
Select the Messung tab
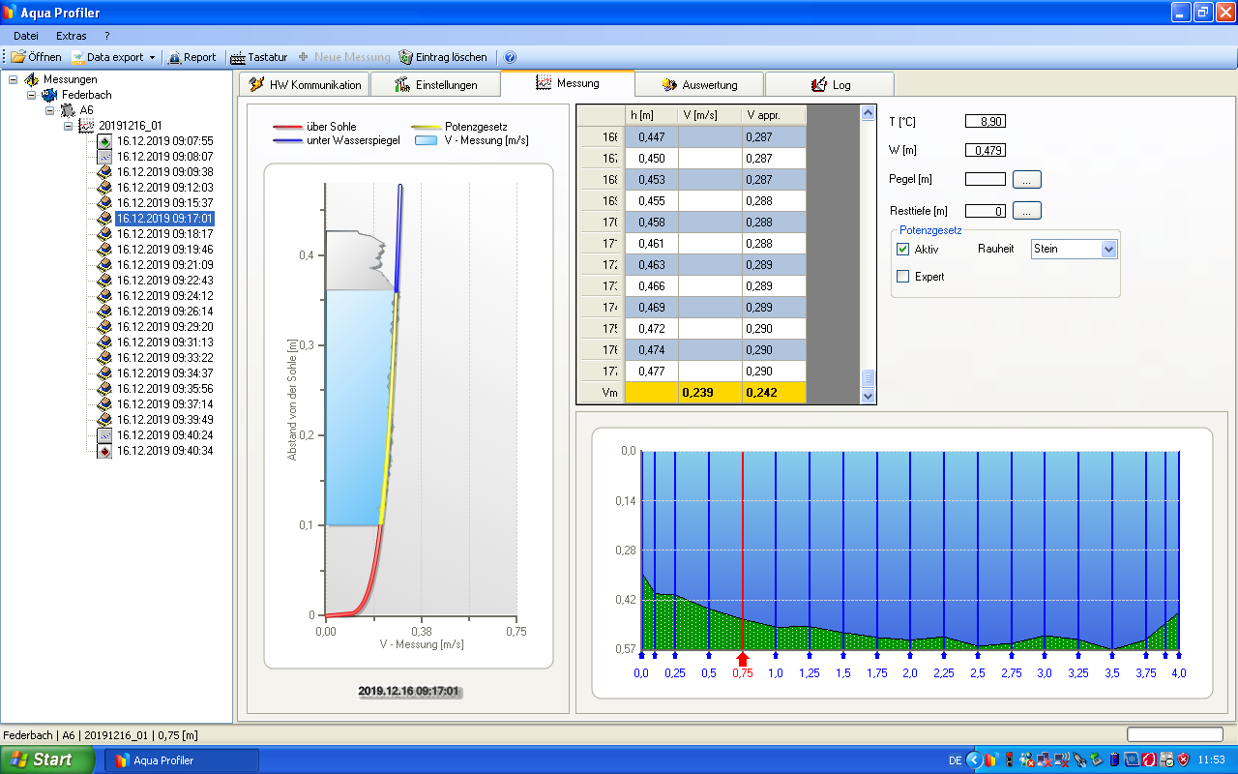point(567,83)
